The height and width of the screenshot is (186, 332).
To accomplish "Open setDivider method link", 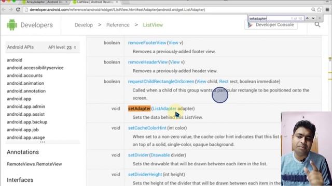I will (x=138, y=155).
